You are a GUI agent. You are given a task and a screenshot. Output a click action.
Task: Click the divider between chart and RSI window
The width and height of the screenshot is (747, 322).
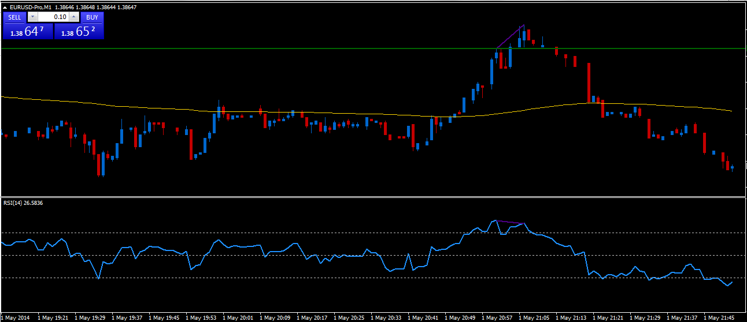(x=370, y=197)
